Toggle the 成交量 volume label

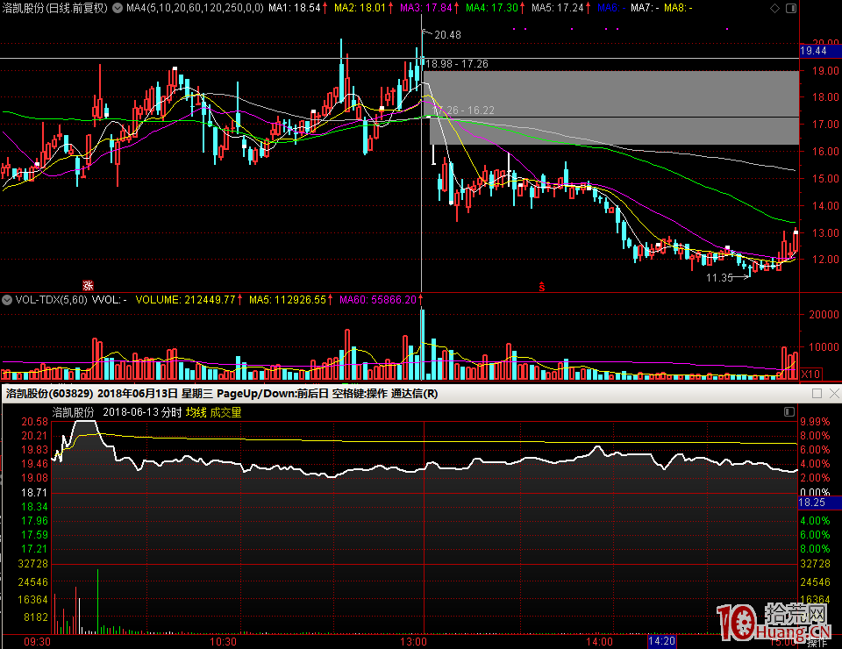(x=225, y=412)
